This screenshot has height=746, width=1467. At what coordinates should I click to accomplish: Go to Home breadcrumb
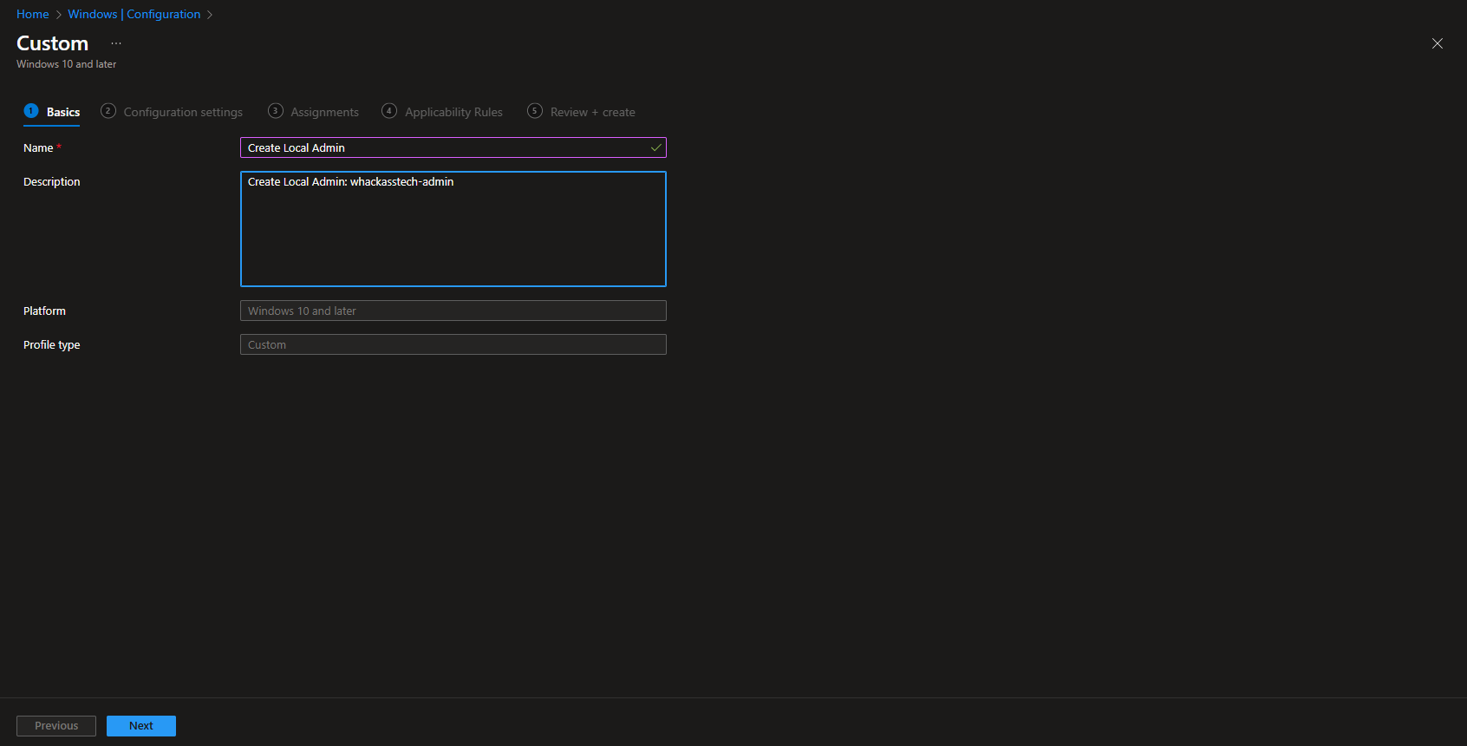click(33, 14)
